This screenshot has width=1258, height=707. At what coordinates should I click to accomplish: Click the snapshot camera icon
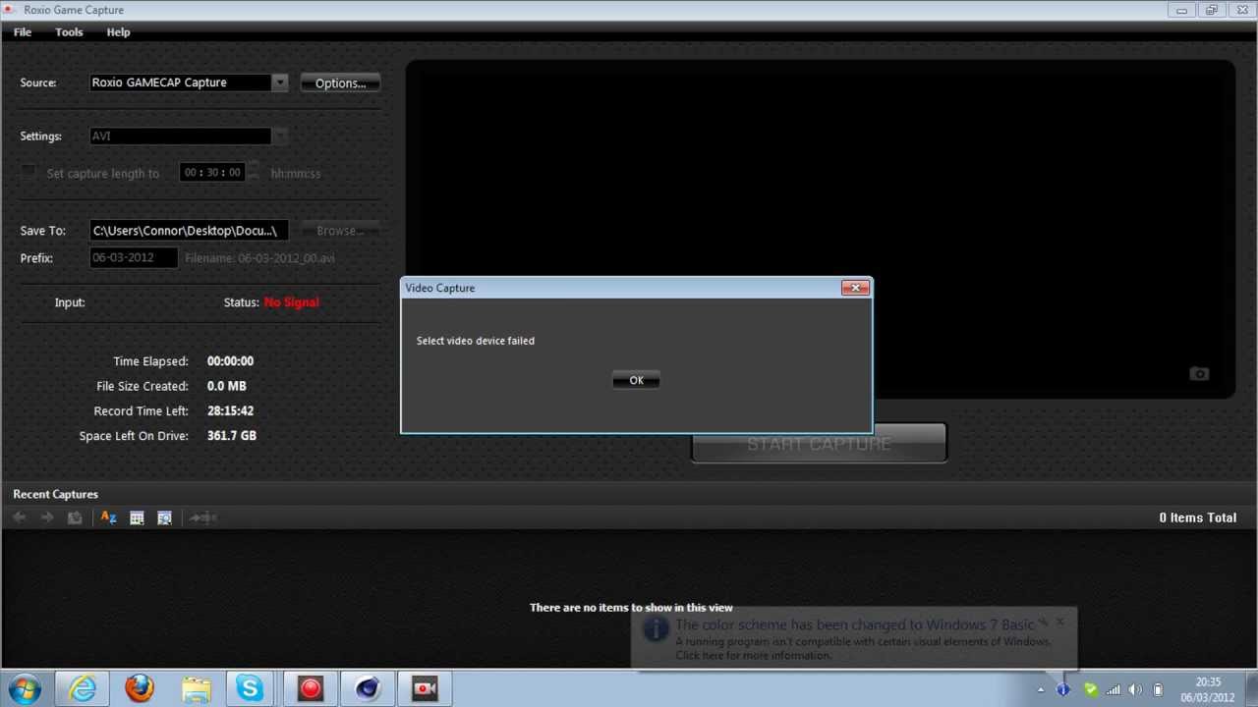point(1199,374)
